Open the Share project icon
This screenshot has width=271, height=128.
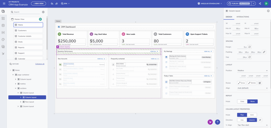[260, 3]
